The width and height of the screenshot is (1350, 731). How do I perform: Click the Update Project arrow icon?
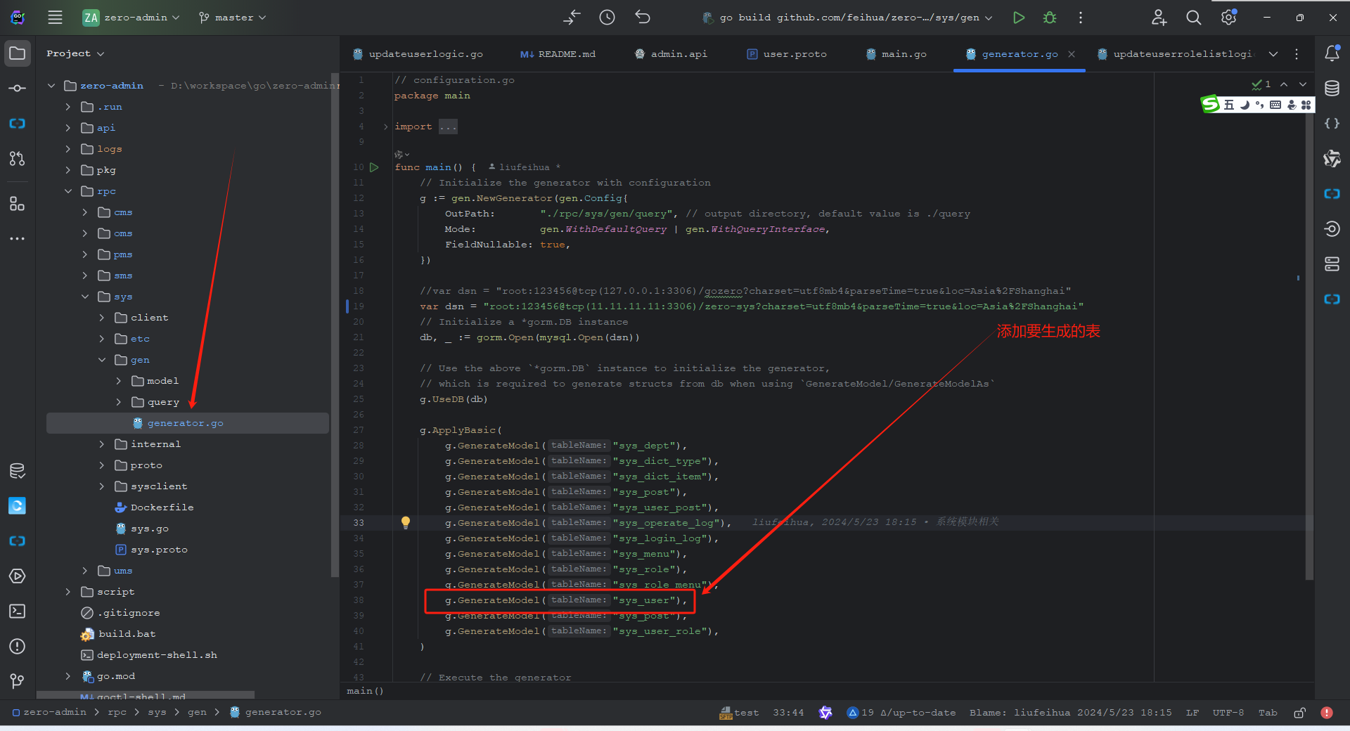click(x=572, y=18)
